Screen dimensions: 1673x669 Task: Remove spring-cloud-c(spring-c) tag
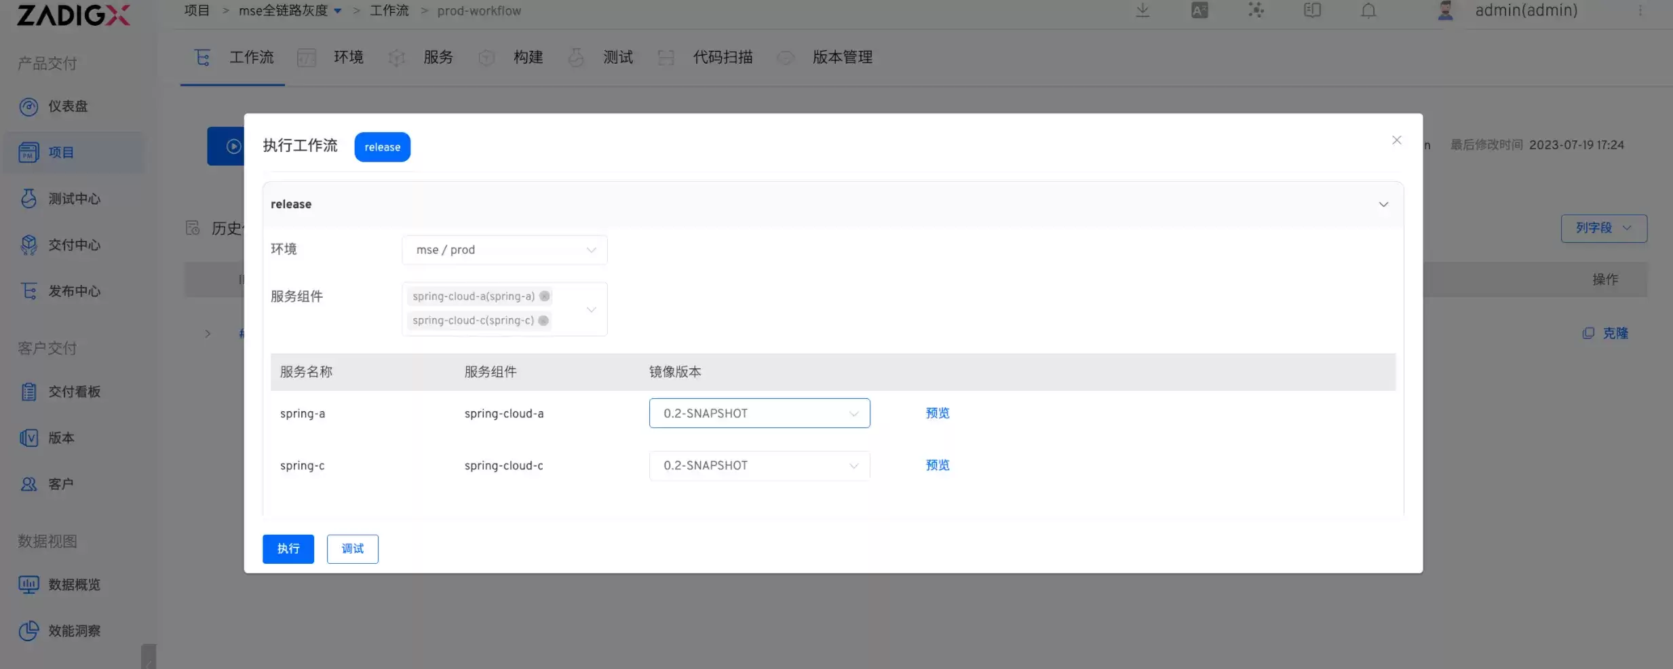pyautogui.click(x=543, y=320)
